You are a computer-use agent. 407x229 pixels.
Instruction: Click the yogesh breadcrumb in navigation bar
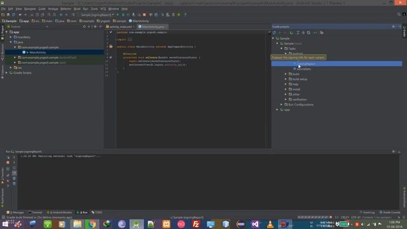103,21
